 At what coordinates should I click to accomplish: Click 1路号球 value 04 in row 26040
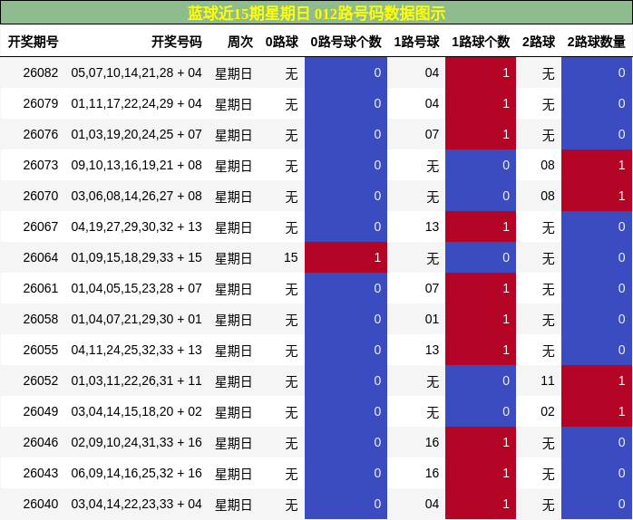tap(432, 504)
